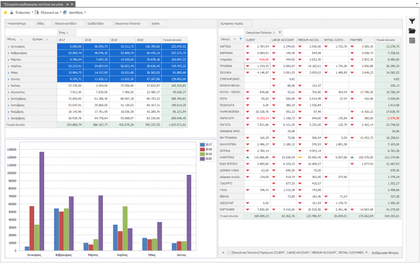420x263 pixels.
Task: Open the funnel filter panel icon
Action: (412, 21)
